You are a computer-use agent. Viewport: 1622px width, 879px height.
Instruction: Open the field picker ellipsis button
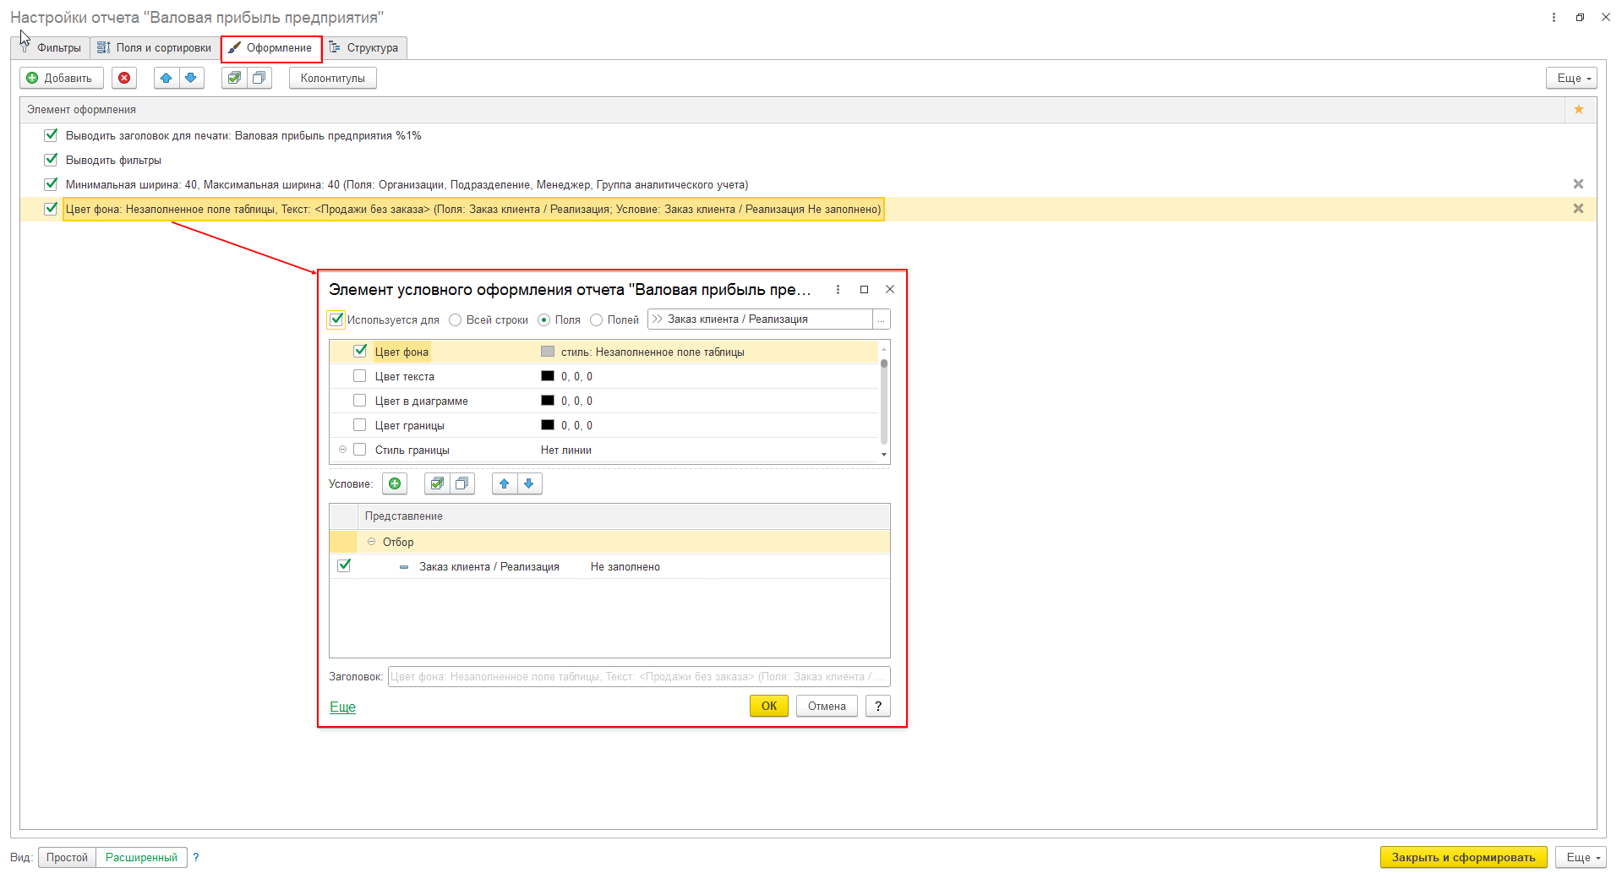click(x=881, y=319)
